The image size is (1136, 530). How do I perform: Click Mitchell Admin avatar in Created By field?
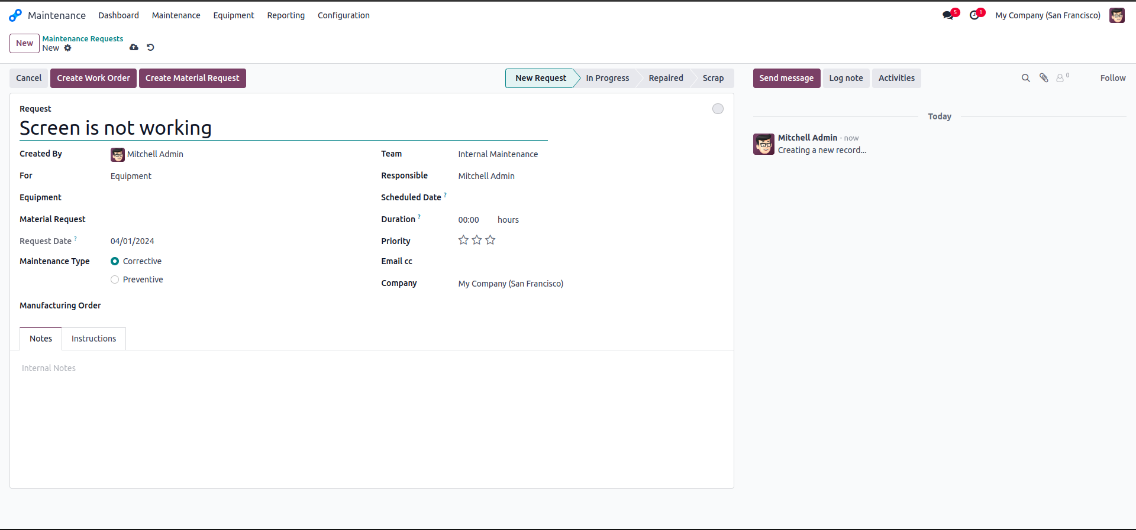pyautogui.click(x=118, y=155)
